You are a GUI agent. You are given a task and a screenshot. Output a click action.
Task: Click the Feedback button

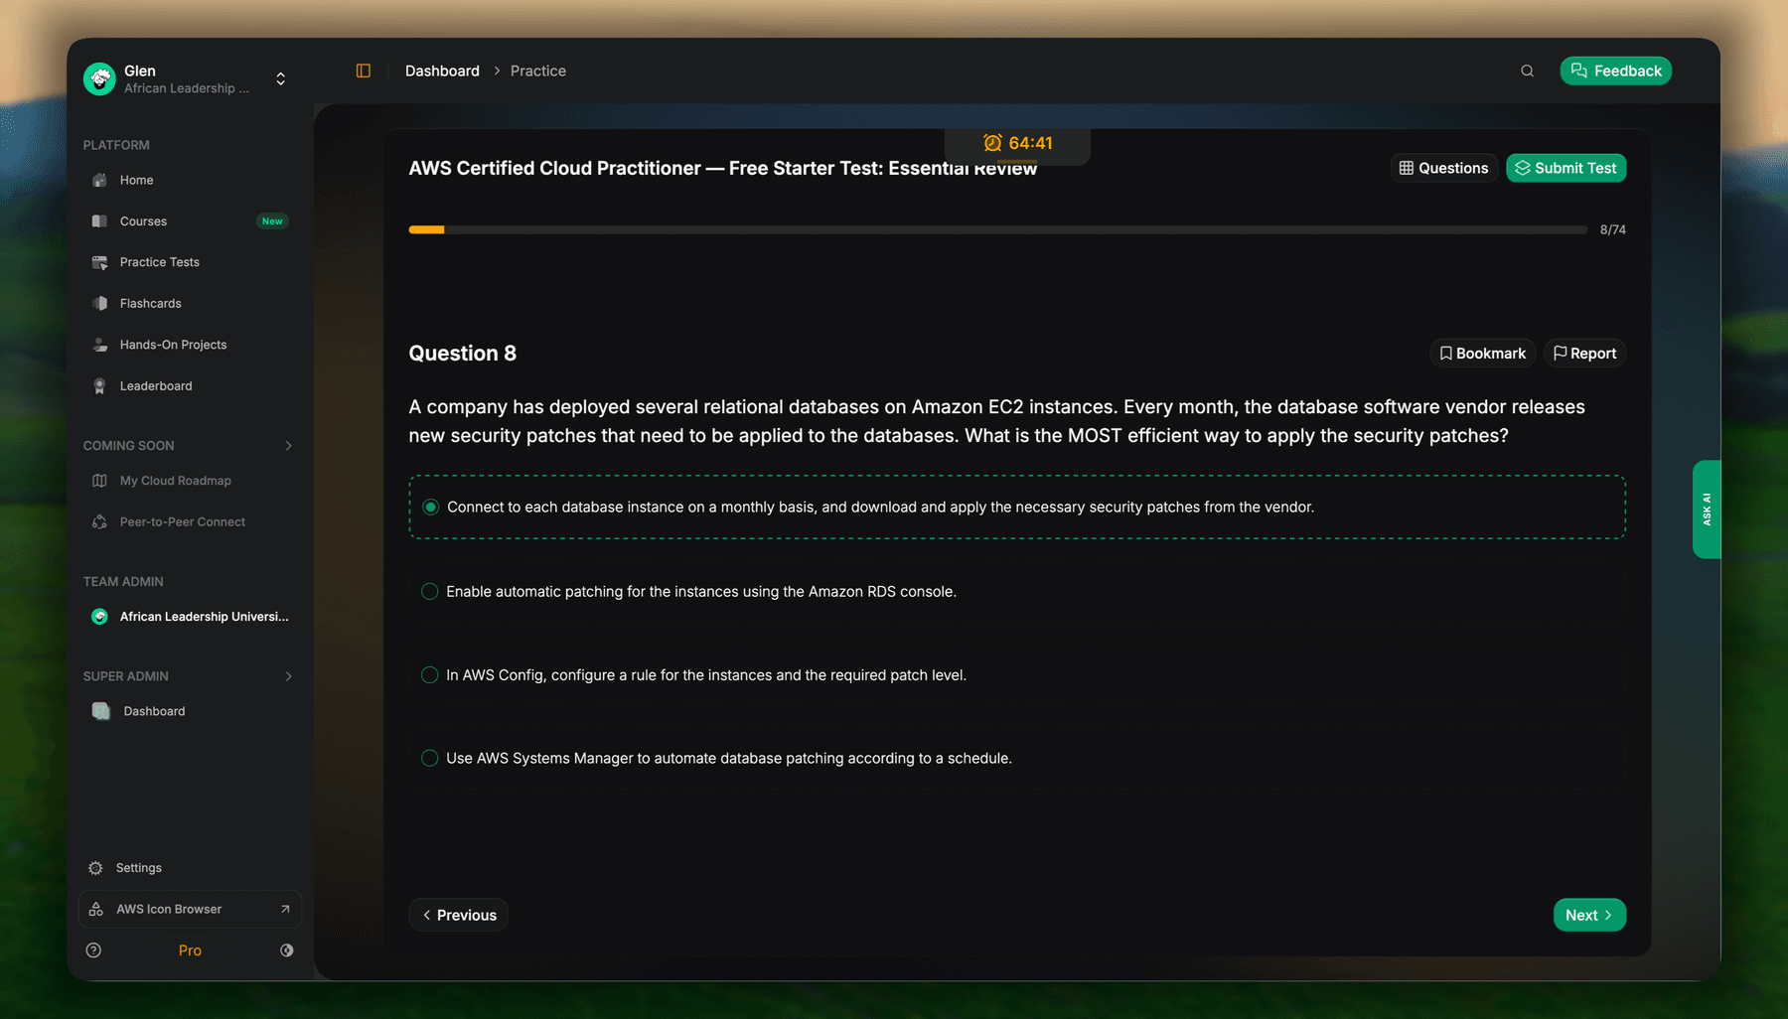click(1616, 71)
